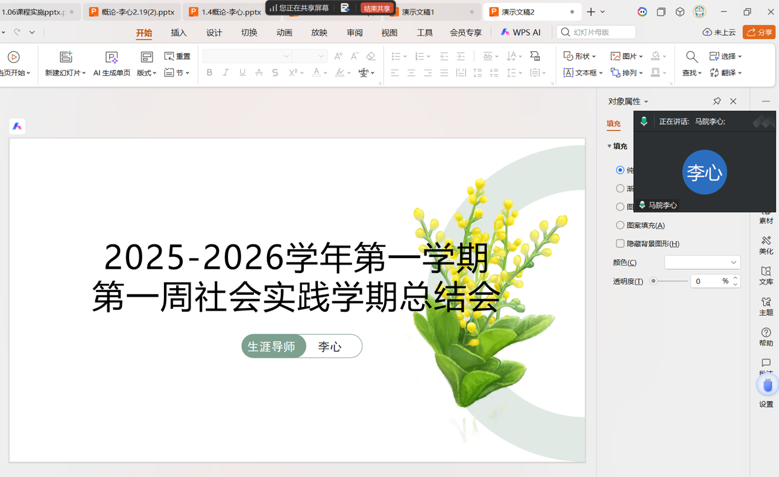Click the 结束共享 button
Viewport: 779px width, 477px height.
[377, 8]
